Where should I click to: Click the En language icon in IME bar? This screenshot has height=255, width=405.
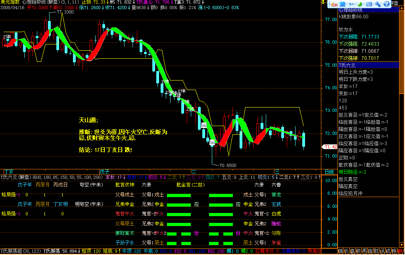pos(334,4)
